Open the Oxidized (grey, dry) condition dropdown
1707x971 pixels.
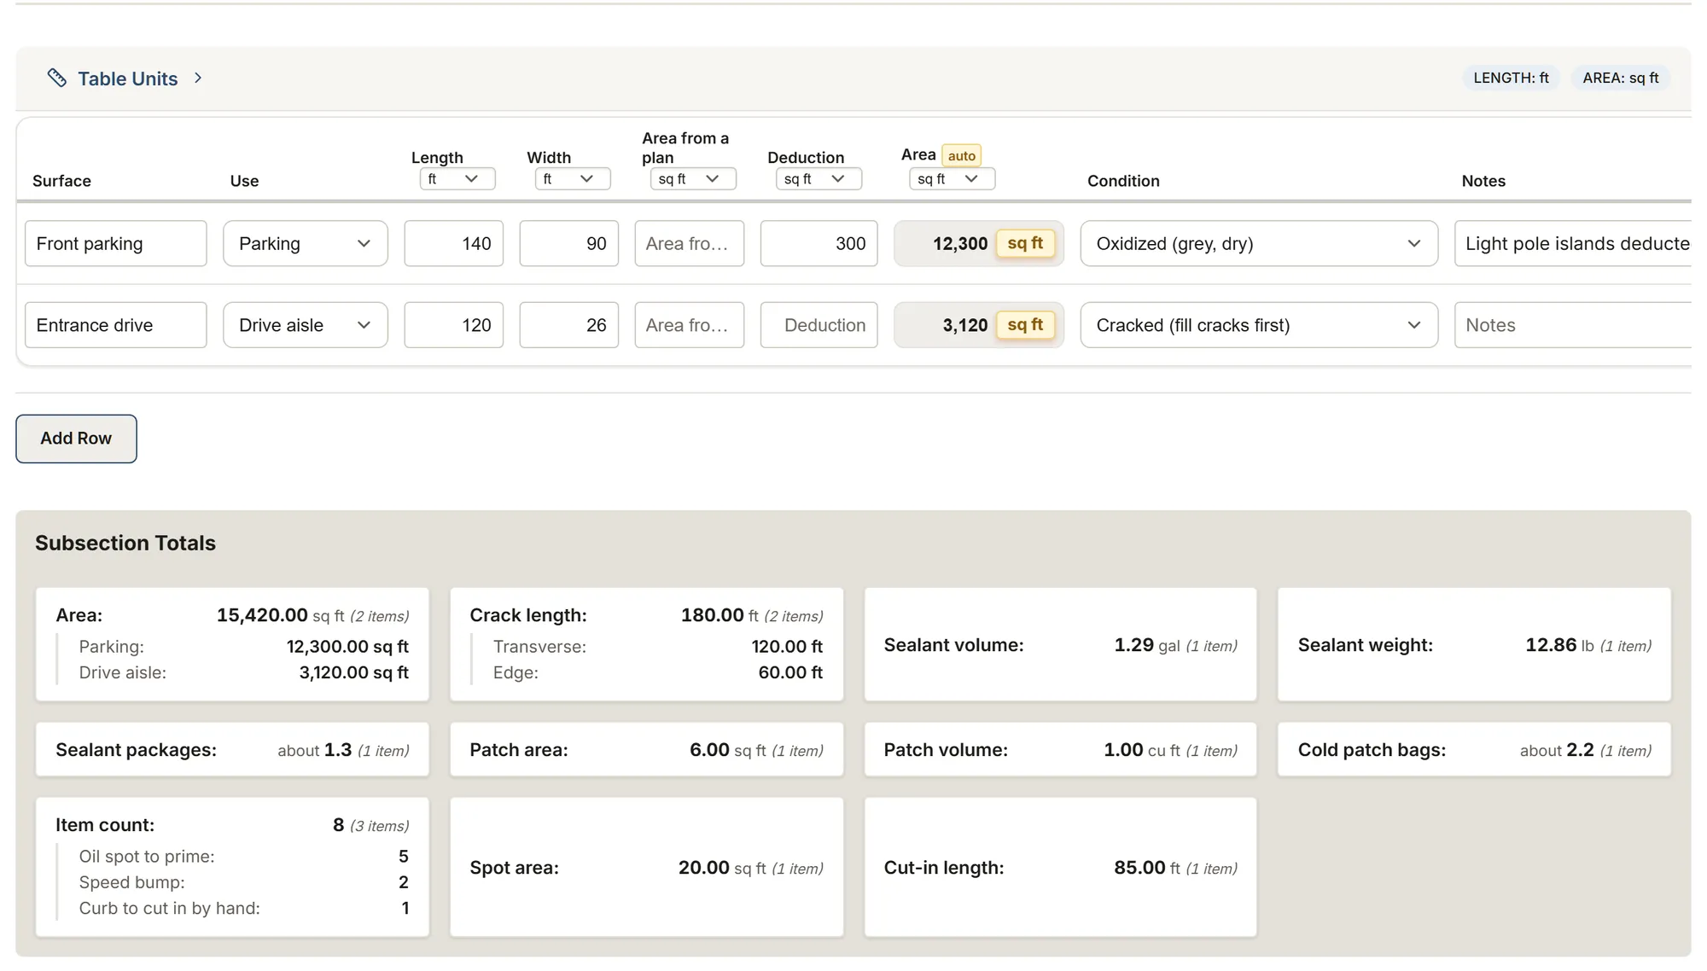1259,243
